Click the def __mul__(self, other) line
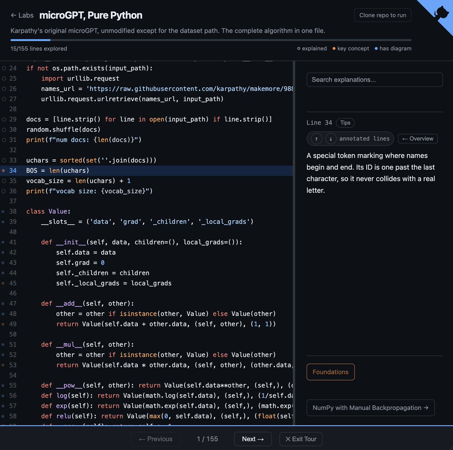This screenshot has height=450, width=453. 146,345
